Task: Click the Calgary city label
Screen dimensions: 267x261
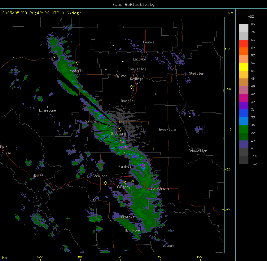Action: click(124, 187)
